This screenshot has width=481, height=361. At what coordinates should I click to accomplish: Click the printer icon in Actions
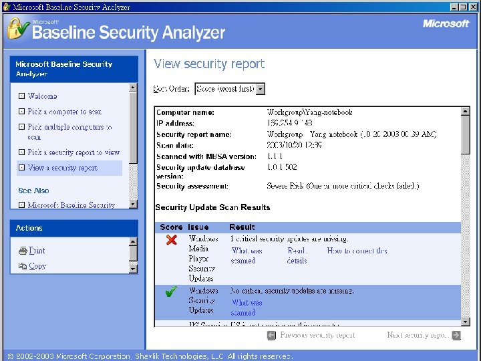click(23, 251)
